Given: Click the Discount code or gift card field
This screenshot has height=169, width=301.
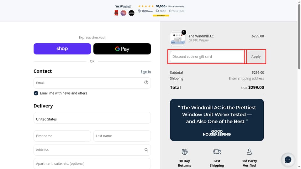Looking at the screenshot, I should (207, 57).
